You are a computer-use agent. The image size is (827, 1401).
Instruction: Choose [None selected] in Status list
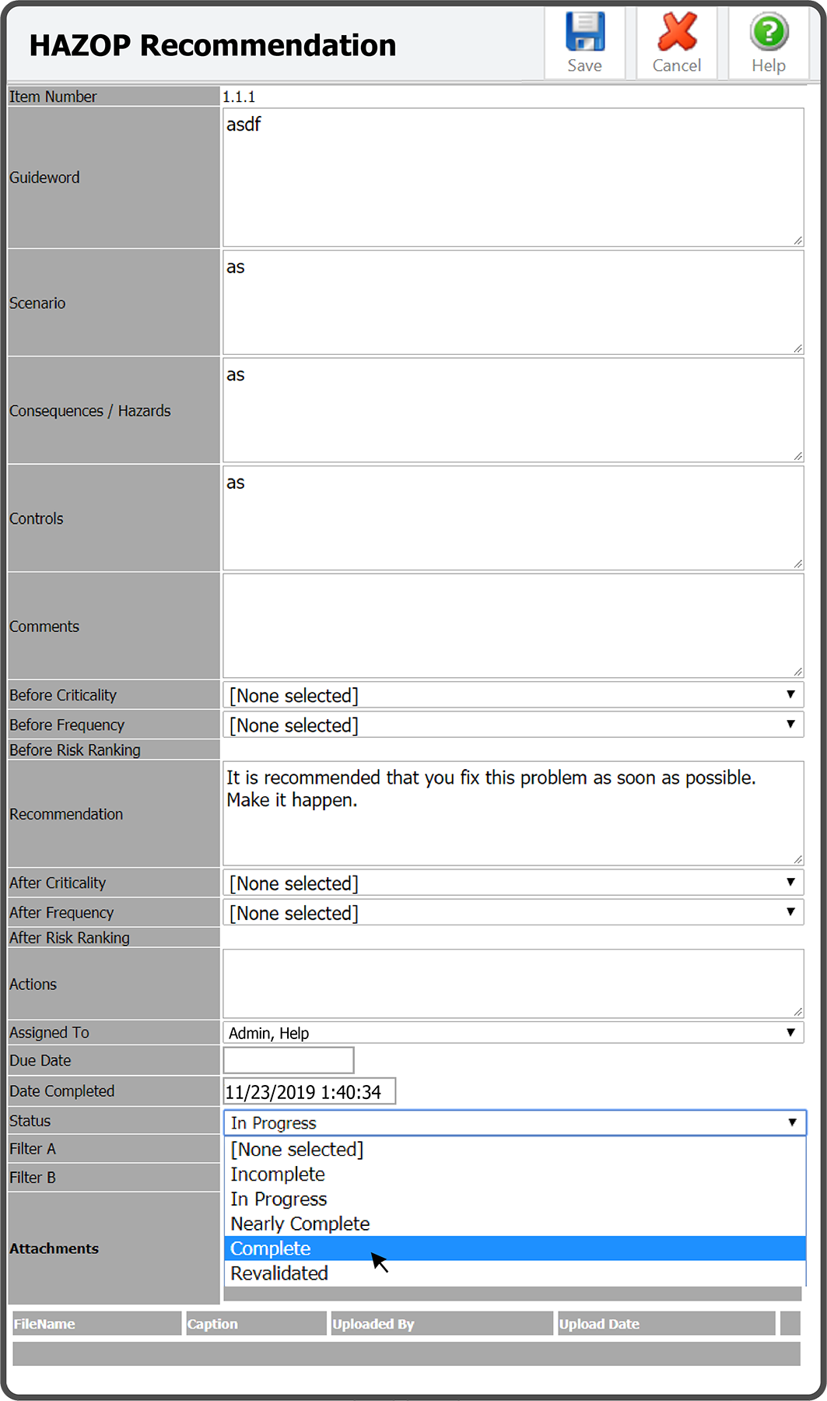click(x=296, y=1150)
